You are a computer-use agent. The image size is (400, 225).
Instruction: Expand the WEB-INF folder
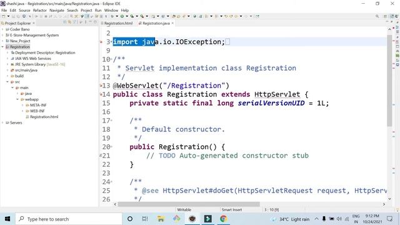coord(22,111)
